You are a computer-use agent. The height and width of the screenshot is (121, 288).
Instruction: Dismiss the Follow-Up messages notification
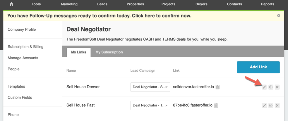point(279,15)
